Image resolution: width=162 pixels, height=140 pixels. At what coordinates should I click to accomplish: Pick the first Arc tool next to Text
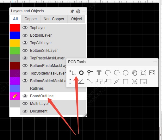[x=108, y=73]
